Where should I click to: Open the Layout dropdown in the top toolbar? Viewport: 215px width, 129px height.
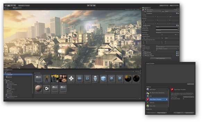click(174, 6)
